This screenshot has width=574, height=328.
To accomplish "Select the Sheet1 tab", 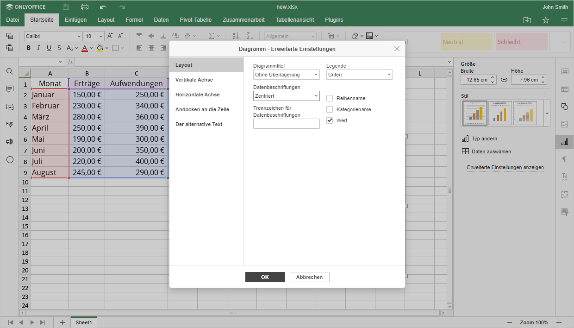I will 84,322.
